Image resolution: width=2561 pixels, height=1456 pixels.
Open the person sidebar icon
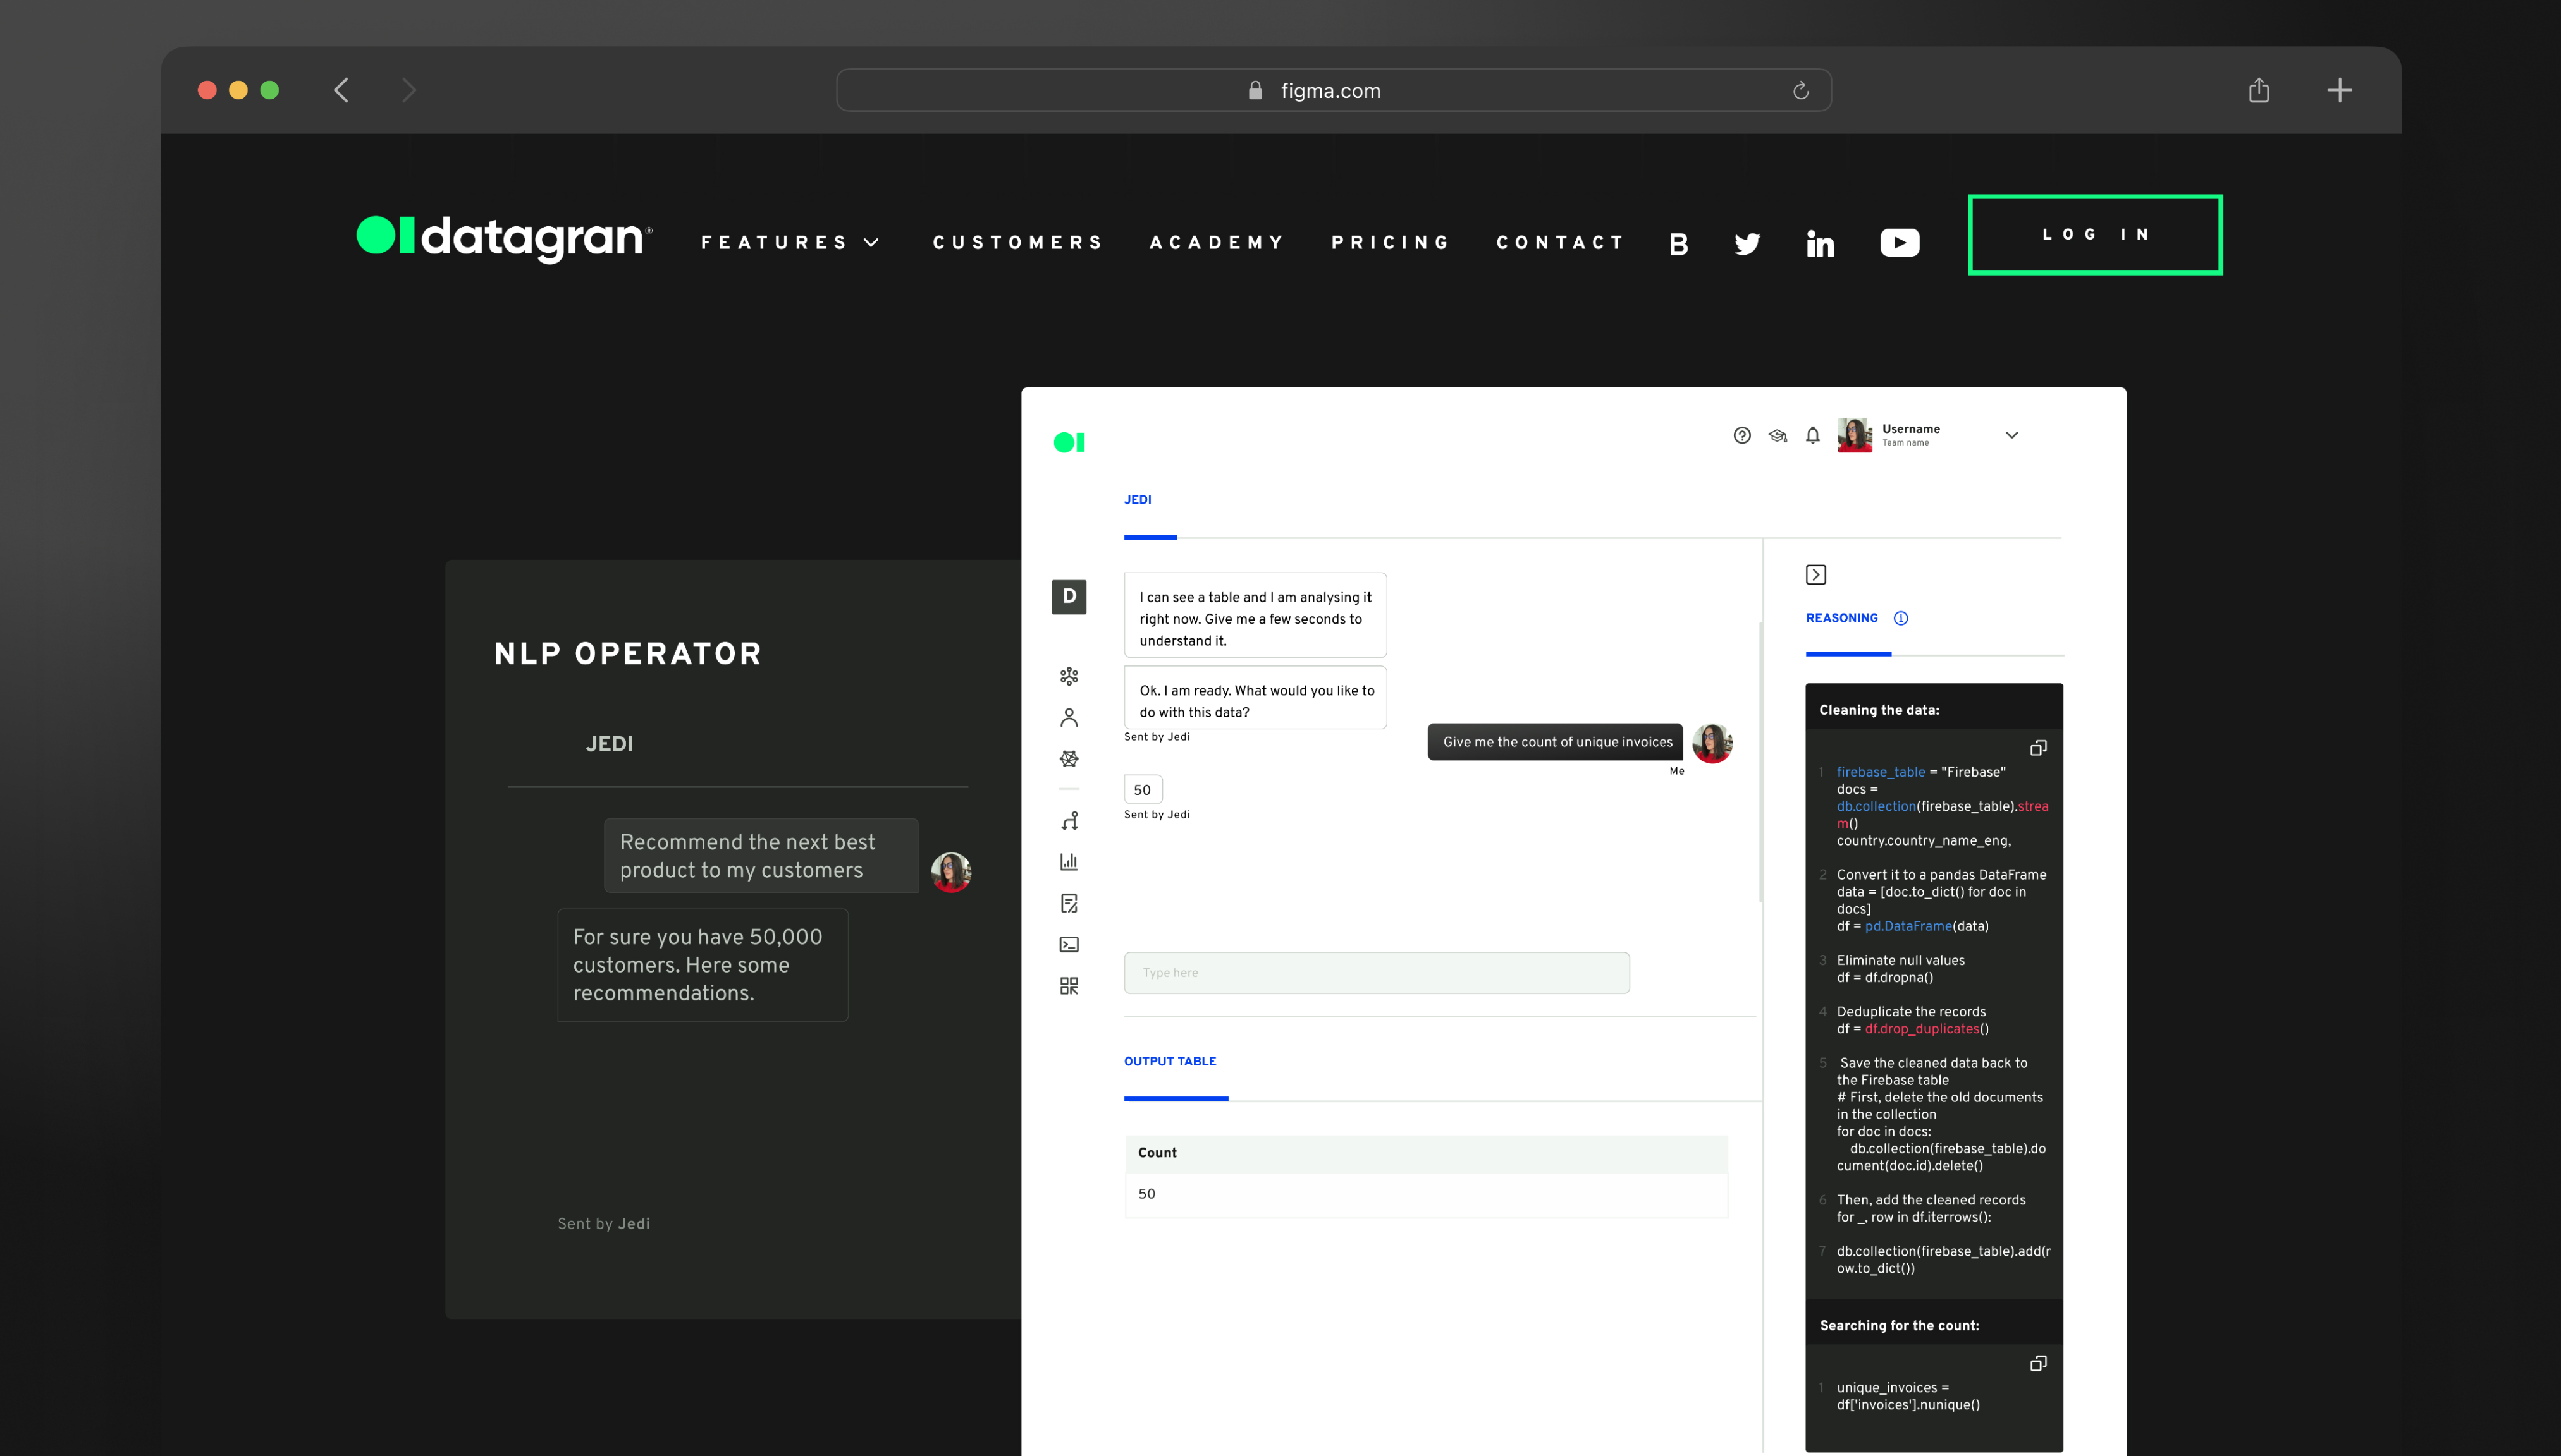(x=1069, y=718)
